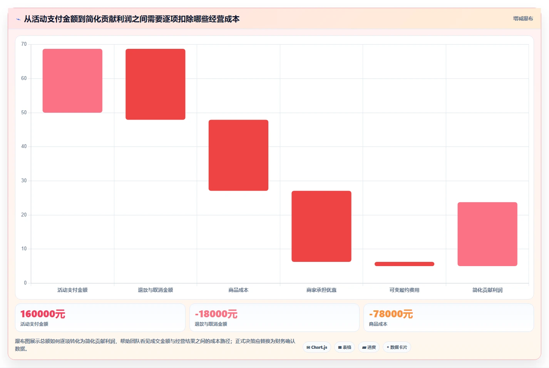Open the -78000元 商品成本 card
Screen dimensions: 549x368
tap(449, 318)
